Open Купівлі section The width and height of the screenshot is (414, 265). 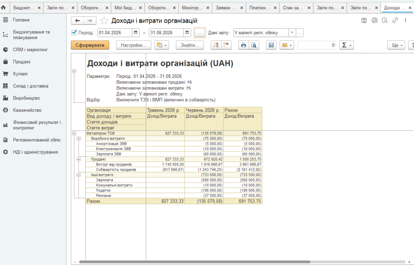[x=20, y=74]
